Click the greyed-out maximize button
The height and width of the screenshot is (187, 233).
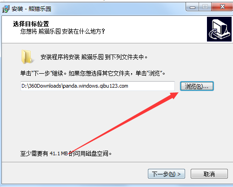pos(205,7)
